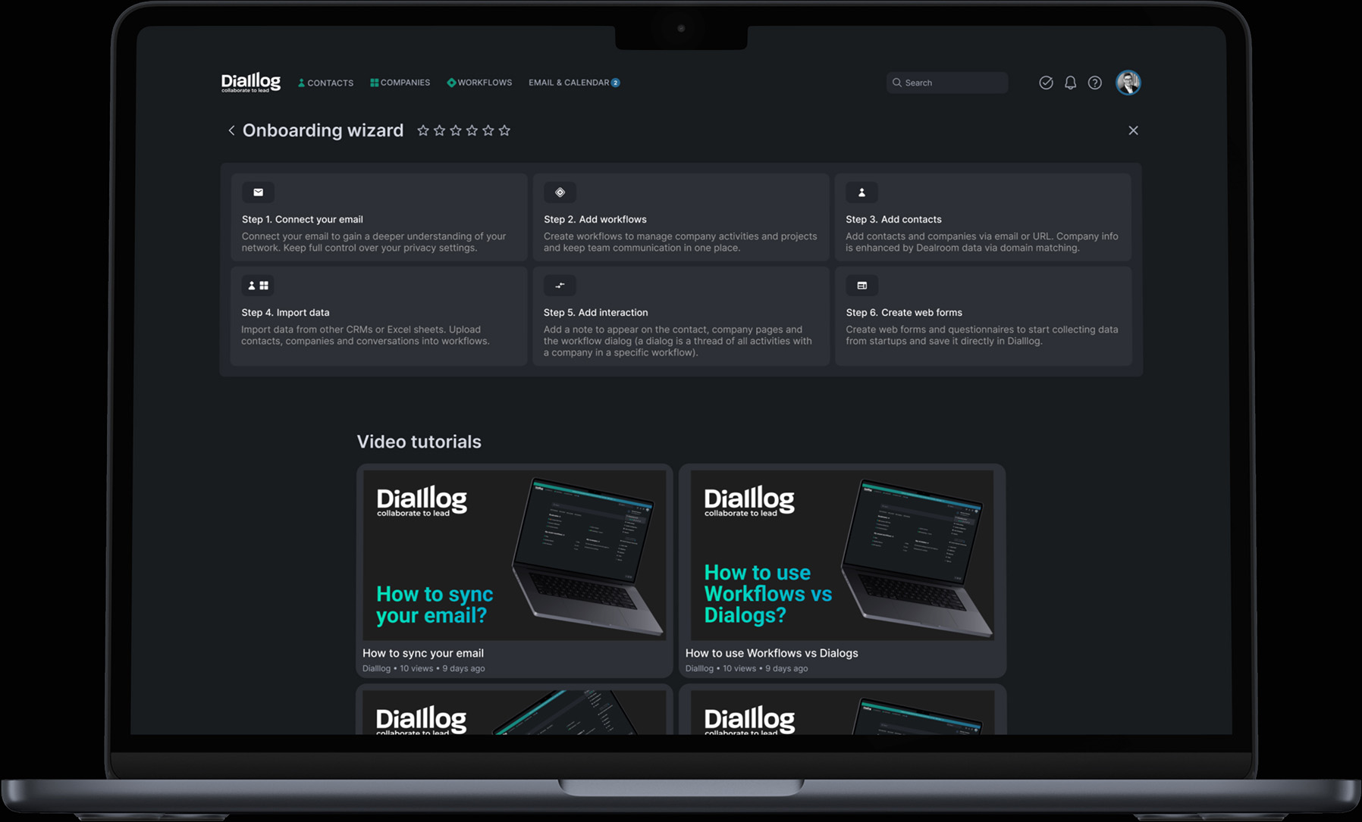Click the web form icon in Step 6
1362x822 pixels.
point(861,286)
